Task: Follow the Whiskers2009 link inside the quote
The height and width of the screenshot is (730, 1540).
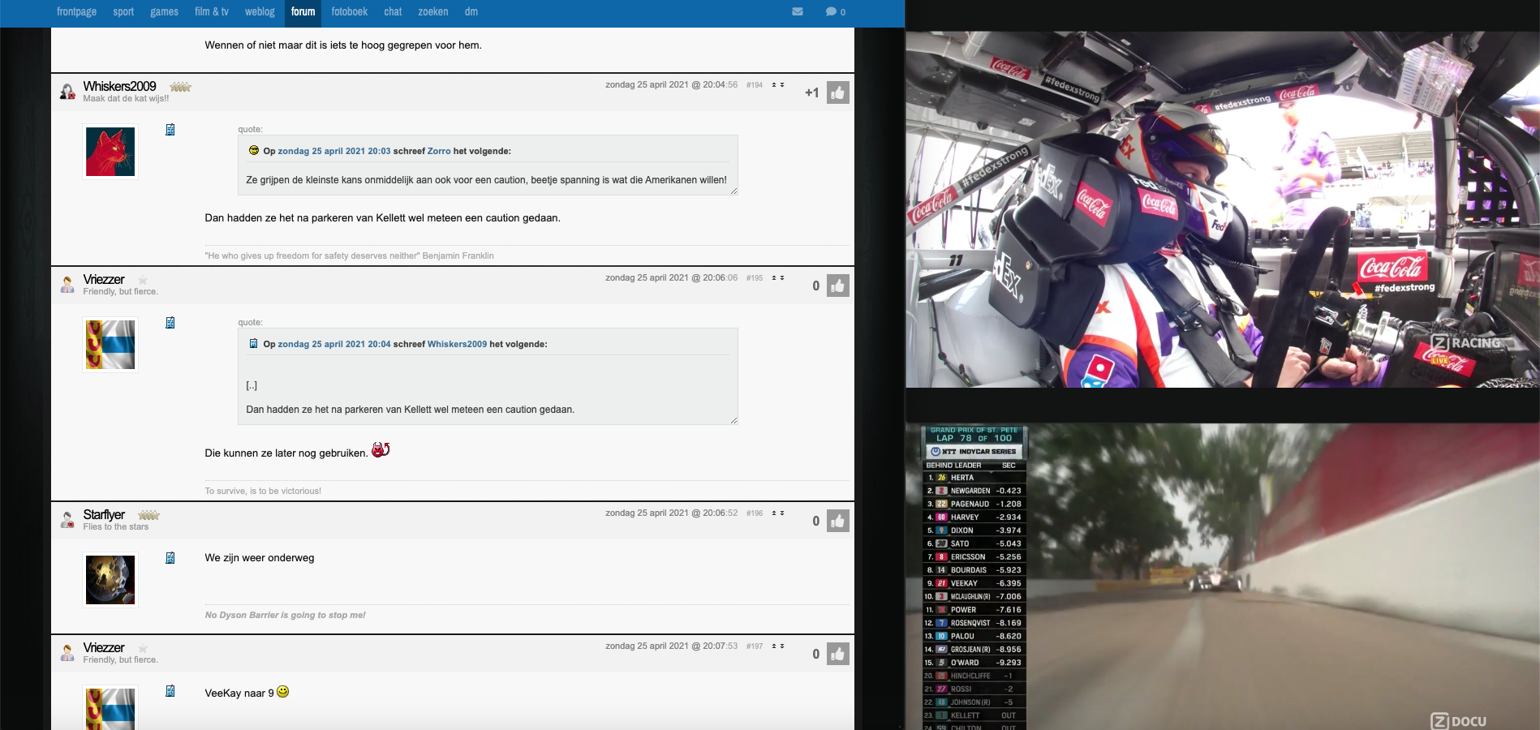Action: [x=458, y=344]
